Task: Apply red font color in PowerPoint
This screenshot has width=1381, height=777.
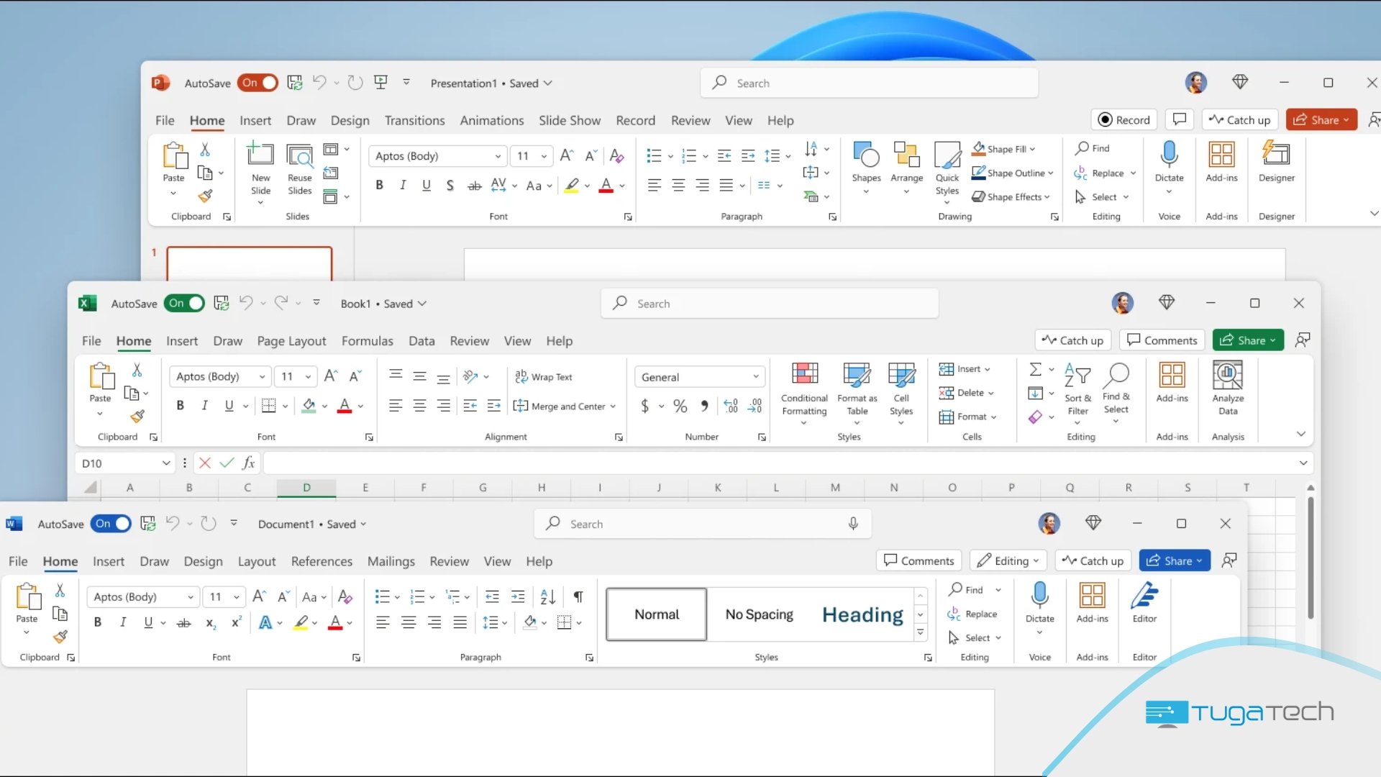Action: point(606,186)
